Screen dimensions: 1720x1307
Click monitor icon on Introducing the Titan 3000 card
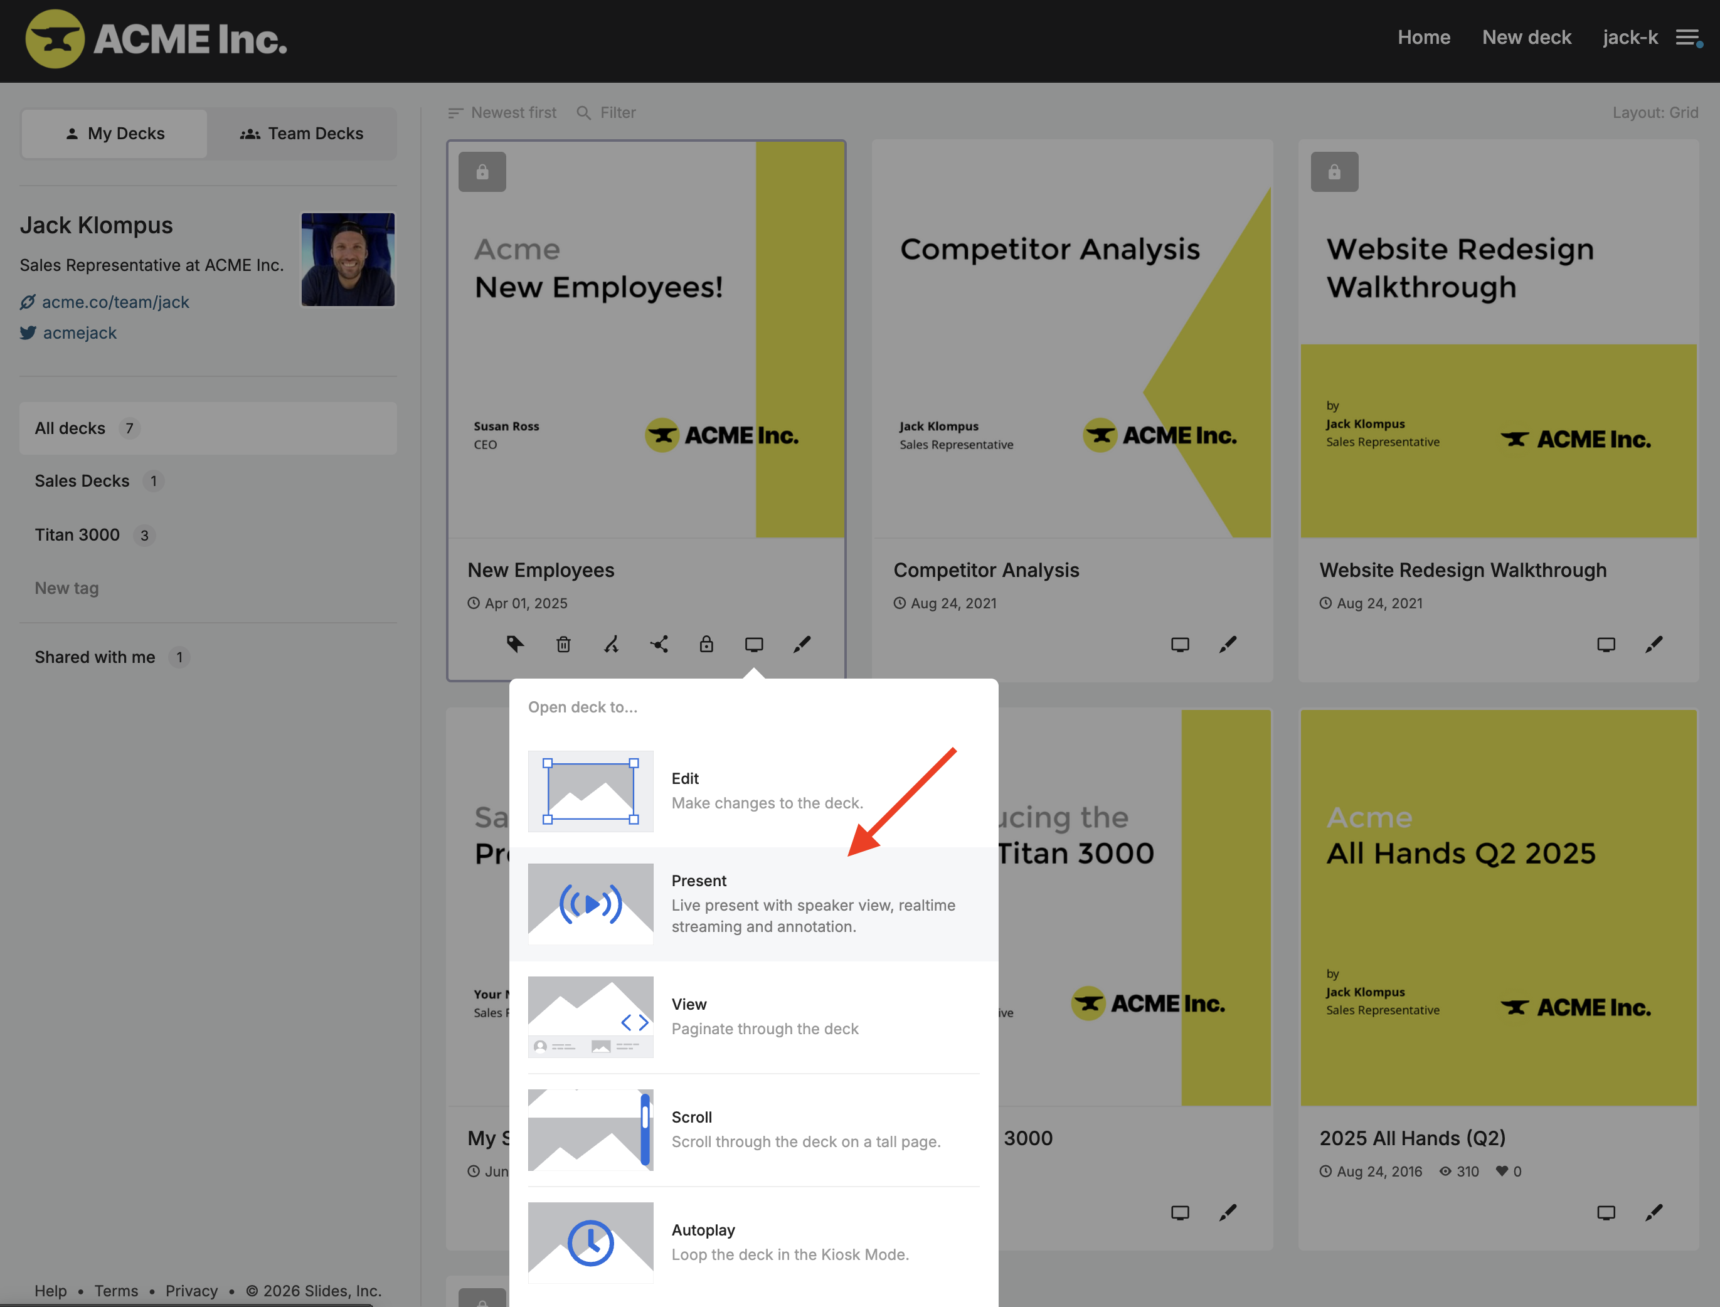tap(1180, 1212)
